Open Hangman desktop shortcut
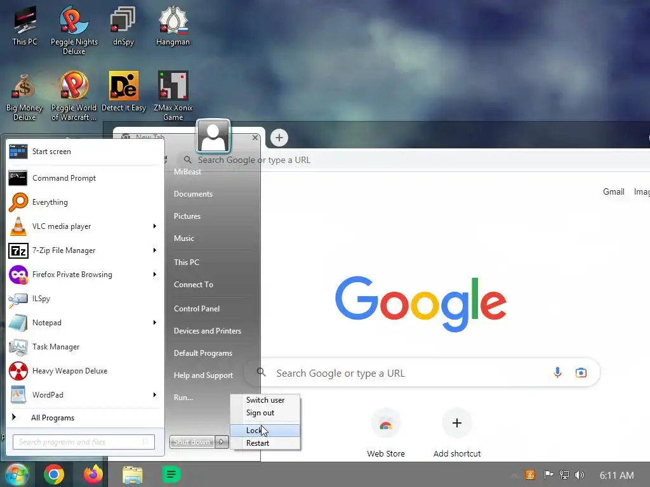 (x=173, y=25)
